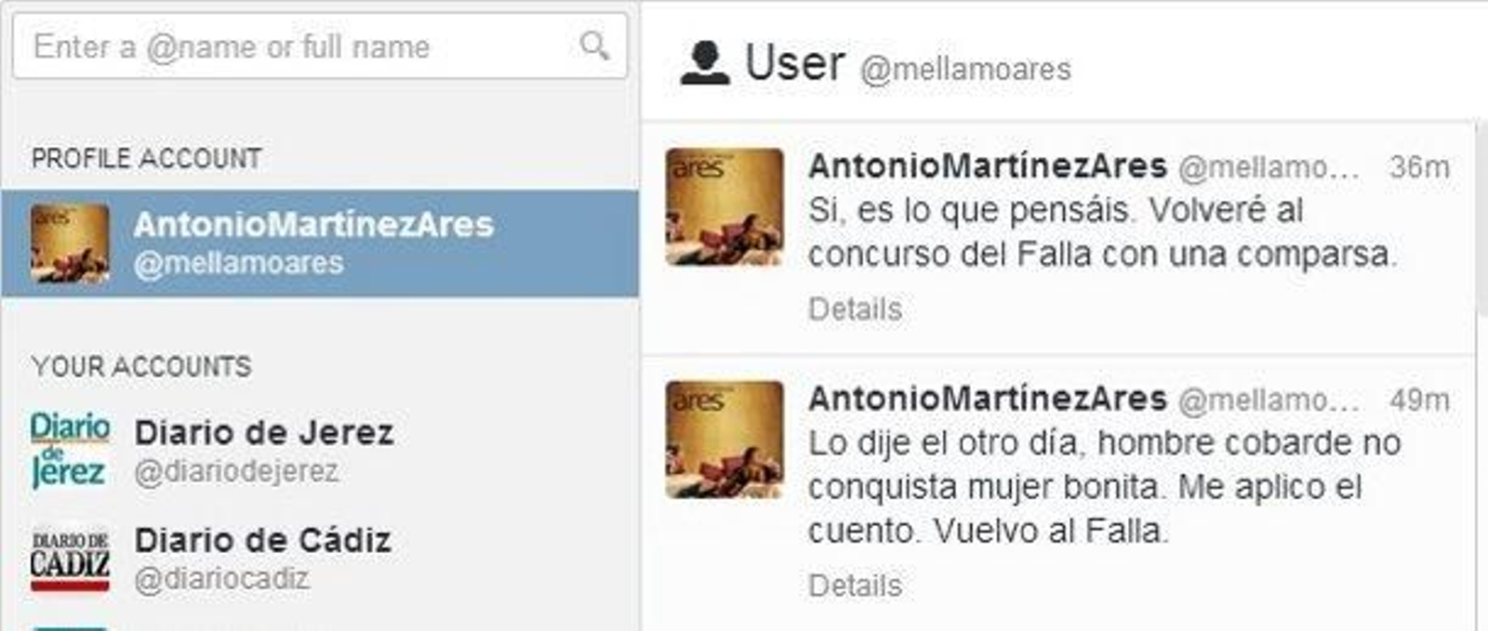Click the Diario de Cádiz logo icon
Image resolution: width=1488 pixels, height=631 pixels.
70,560
